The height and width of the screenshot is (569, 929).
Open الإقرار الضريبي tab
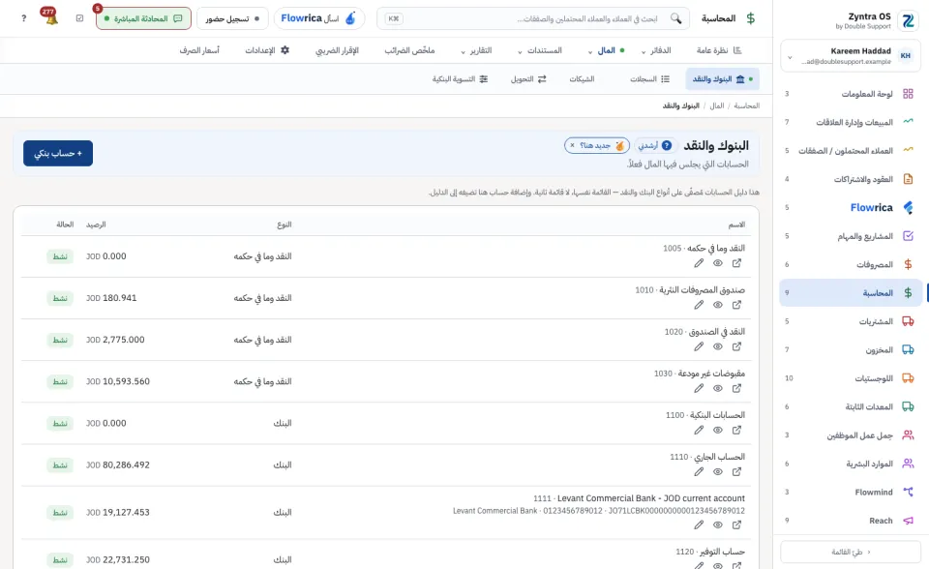point(337,50)
